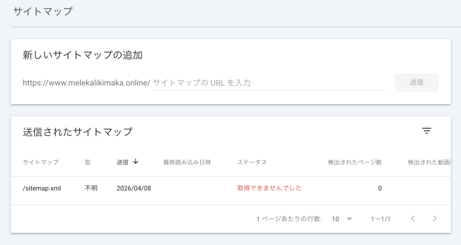Sort by the 最終読み込み日時 column header
461x245 pixels.
coord(187,162)
